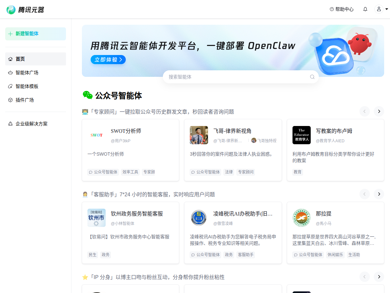This screenshot has height=293, width=390.
Task: Click 生活助 tag on 那拉提 card
Action: pos(354,255)
